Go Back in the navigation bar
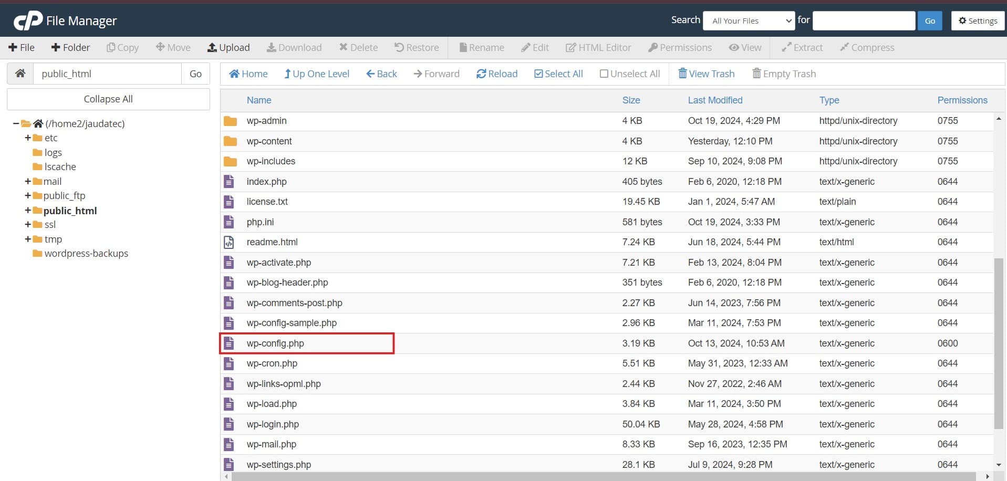This screenshot has width=1007, height=481. point(381,74)
